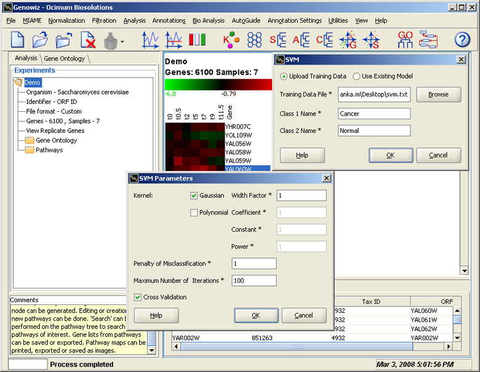Click the S hierarchical clustering icon
Viewport: 480px width, 372px height.
pos(278,40)
